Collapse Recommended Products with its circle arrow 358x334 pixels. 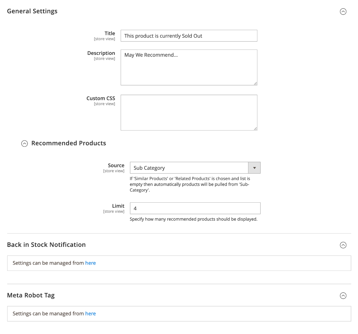24,143
